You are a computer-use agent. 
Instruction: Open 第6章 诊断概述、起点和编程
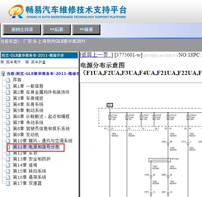pyautogui.click(x=41, y=116)
